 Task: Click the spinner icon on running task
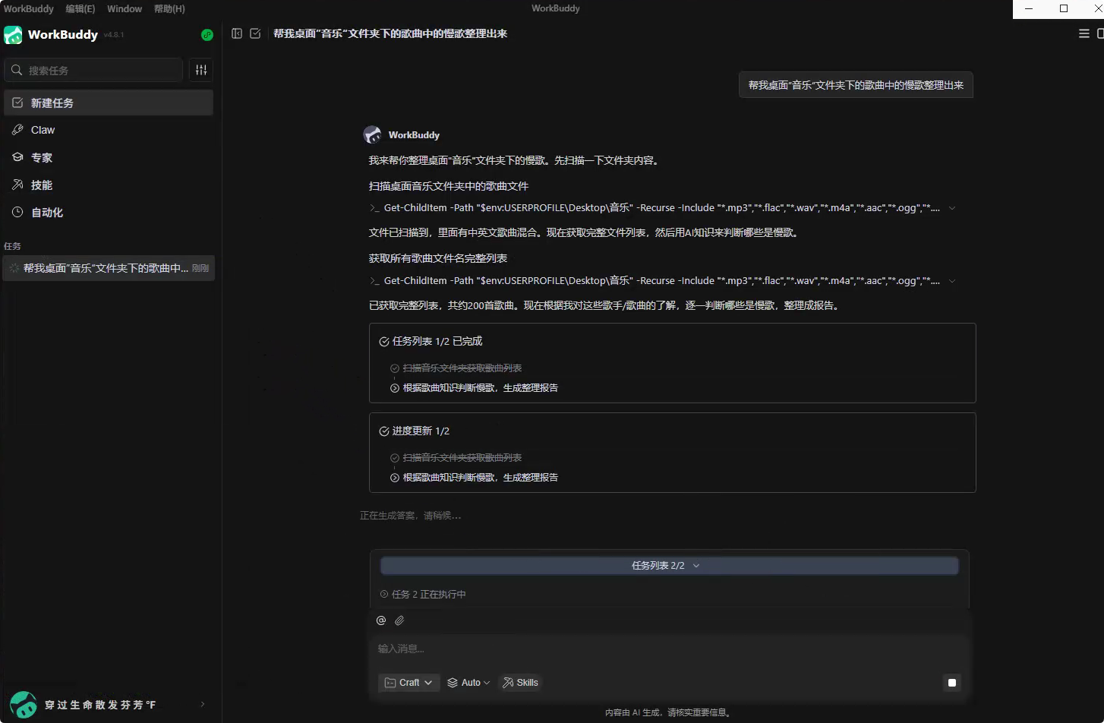coord(14,268)
